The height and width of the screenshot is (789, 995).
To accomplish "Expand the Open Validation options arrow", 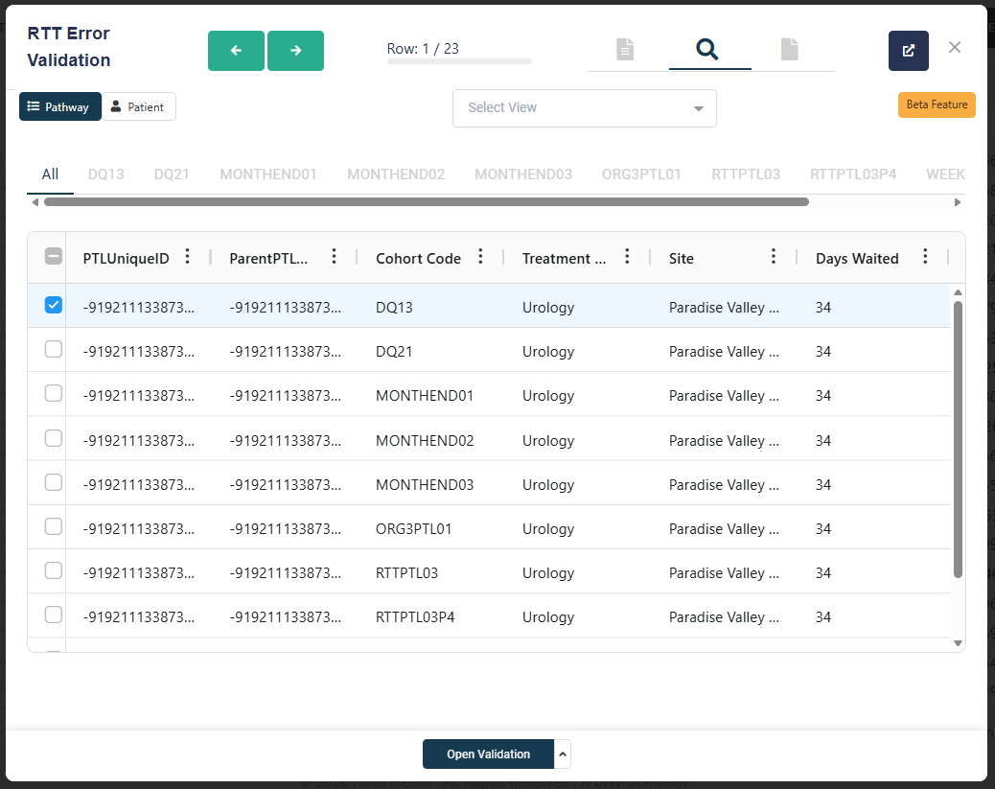I will pyautogui.click(x=563, y=754).
